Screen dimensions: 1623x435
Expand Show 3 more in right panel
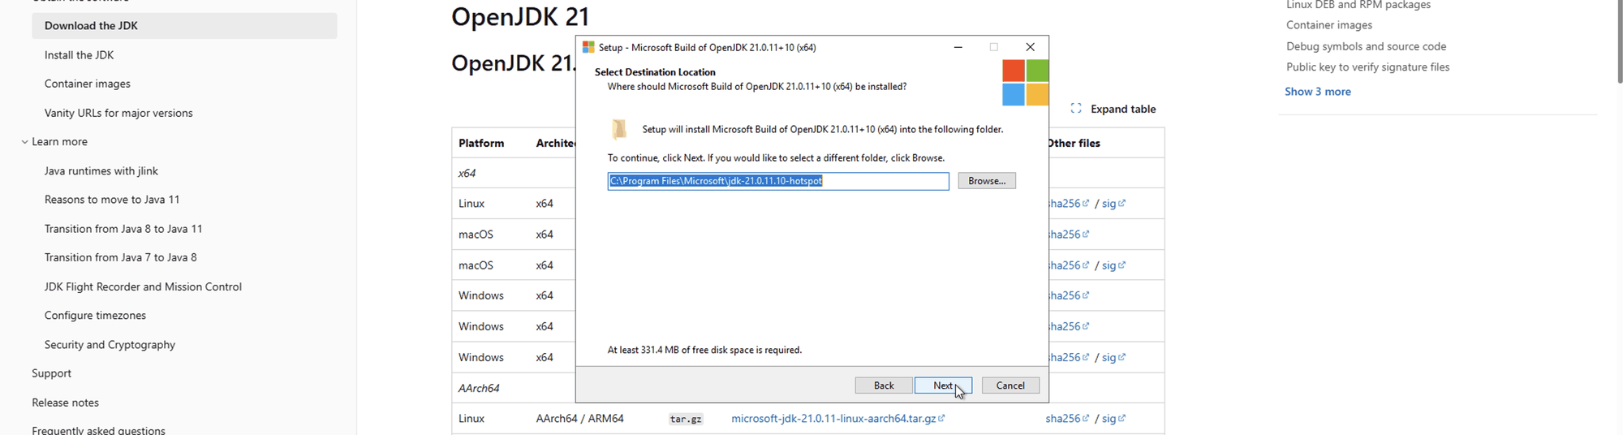click(1318, 92)
